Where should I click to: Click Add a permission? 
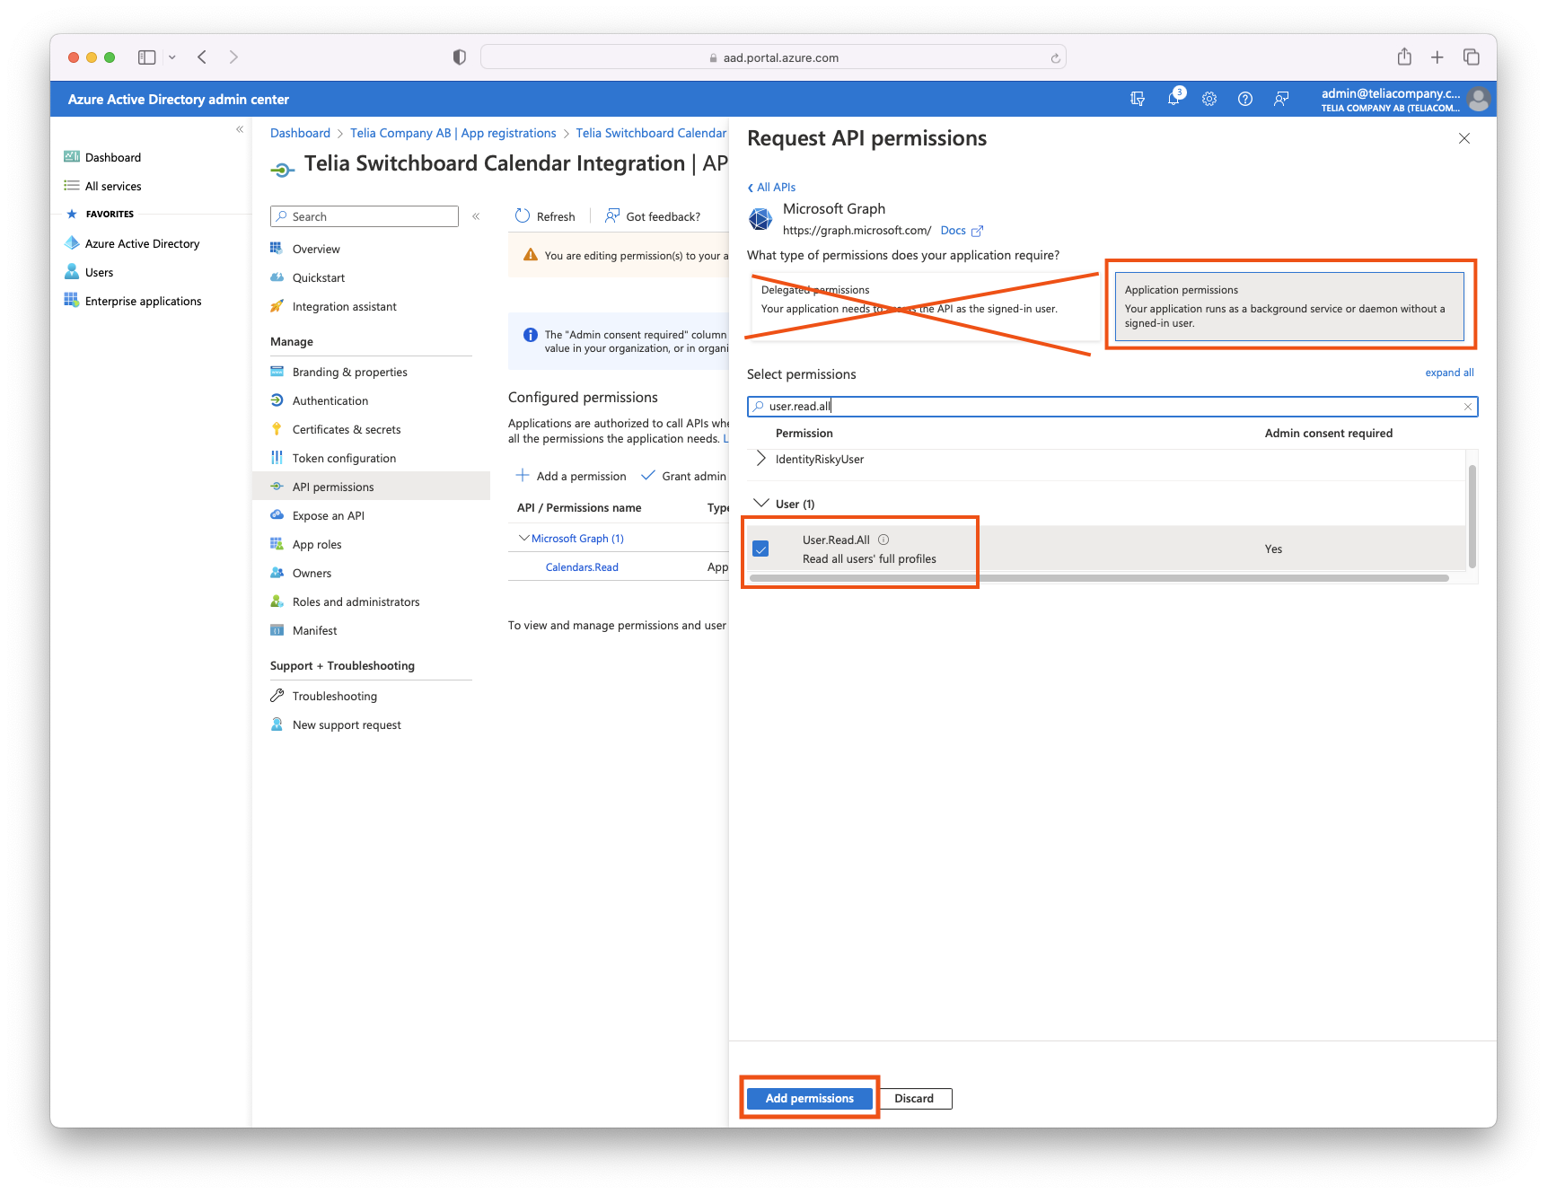coord(571,476)
